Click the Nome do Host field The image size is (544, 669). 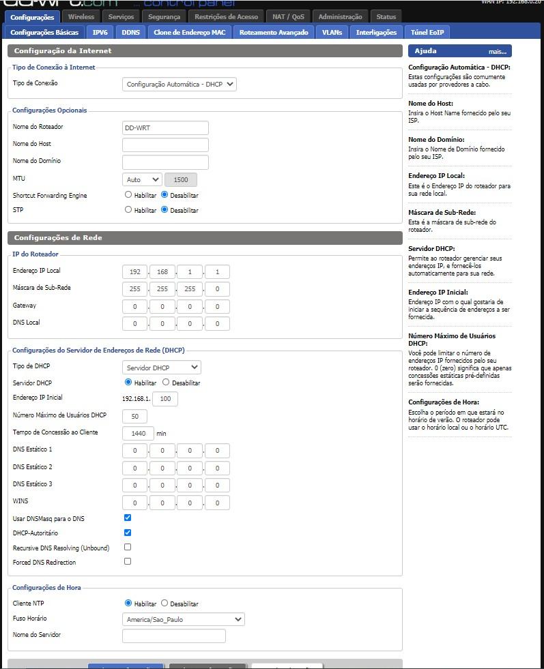click(165, 145)
